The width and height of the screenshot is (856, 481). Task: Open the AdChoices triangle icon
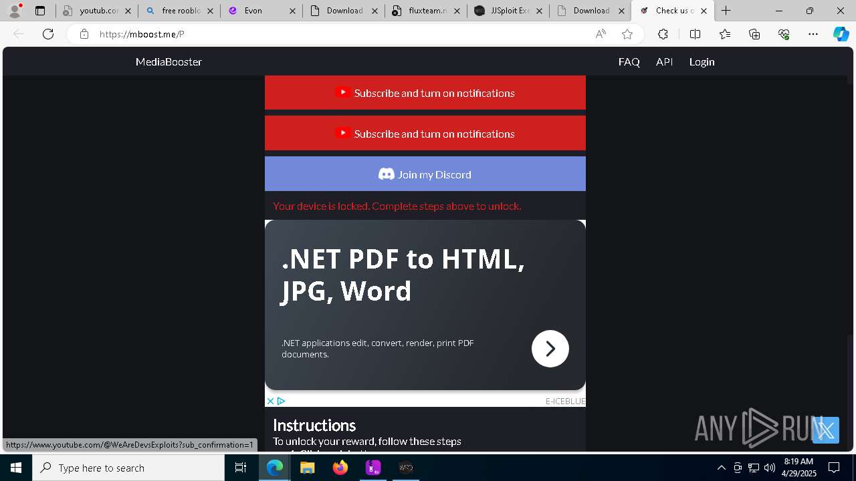[281, 401]
